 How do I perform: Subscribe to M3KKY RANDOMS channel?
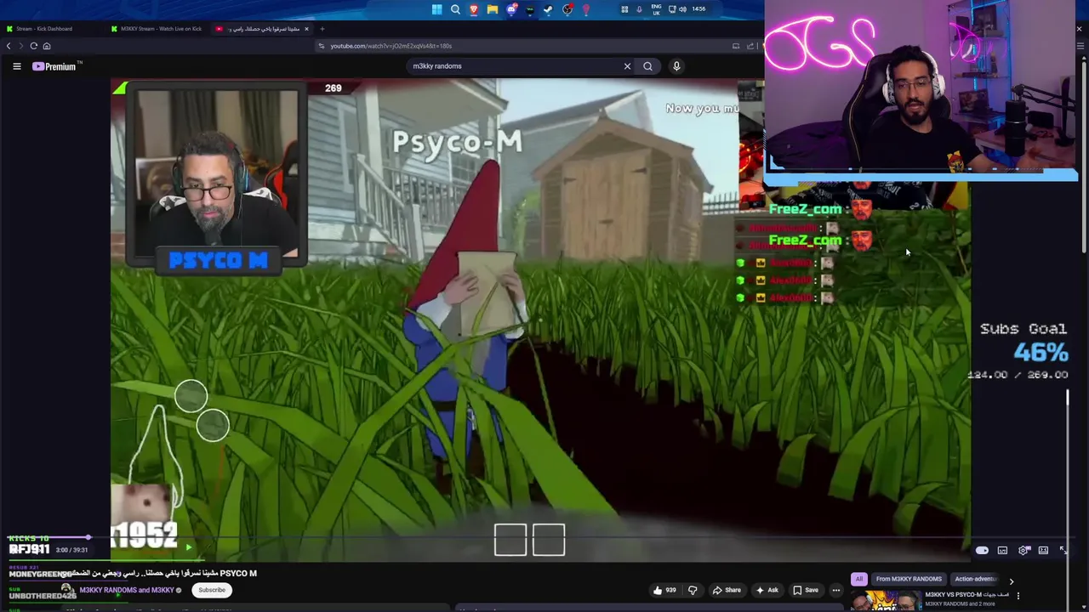pyautogui.click(x=212, y=590)
